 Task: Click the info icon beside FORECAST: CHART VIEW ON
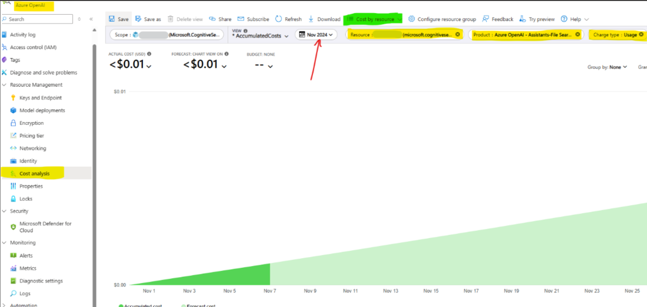pyautogui.click(x=226, y=54)
